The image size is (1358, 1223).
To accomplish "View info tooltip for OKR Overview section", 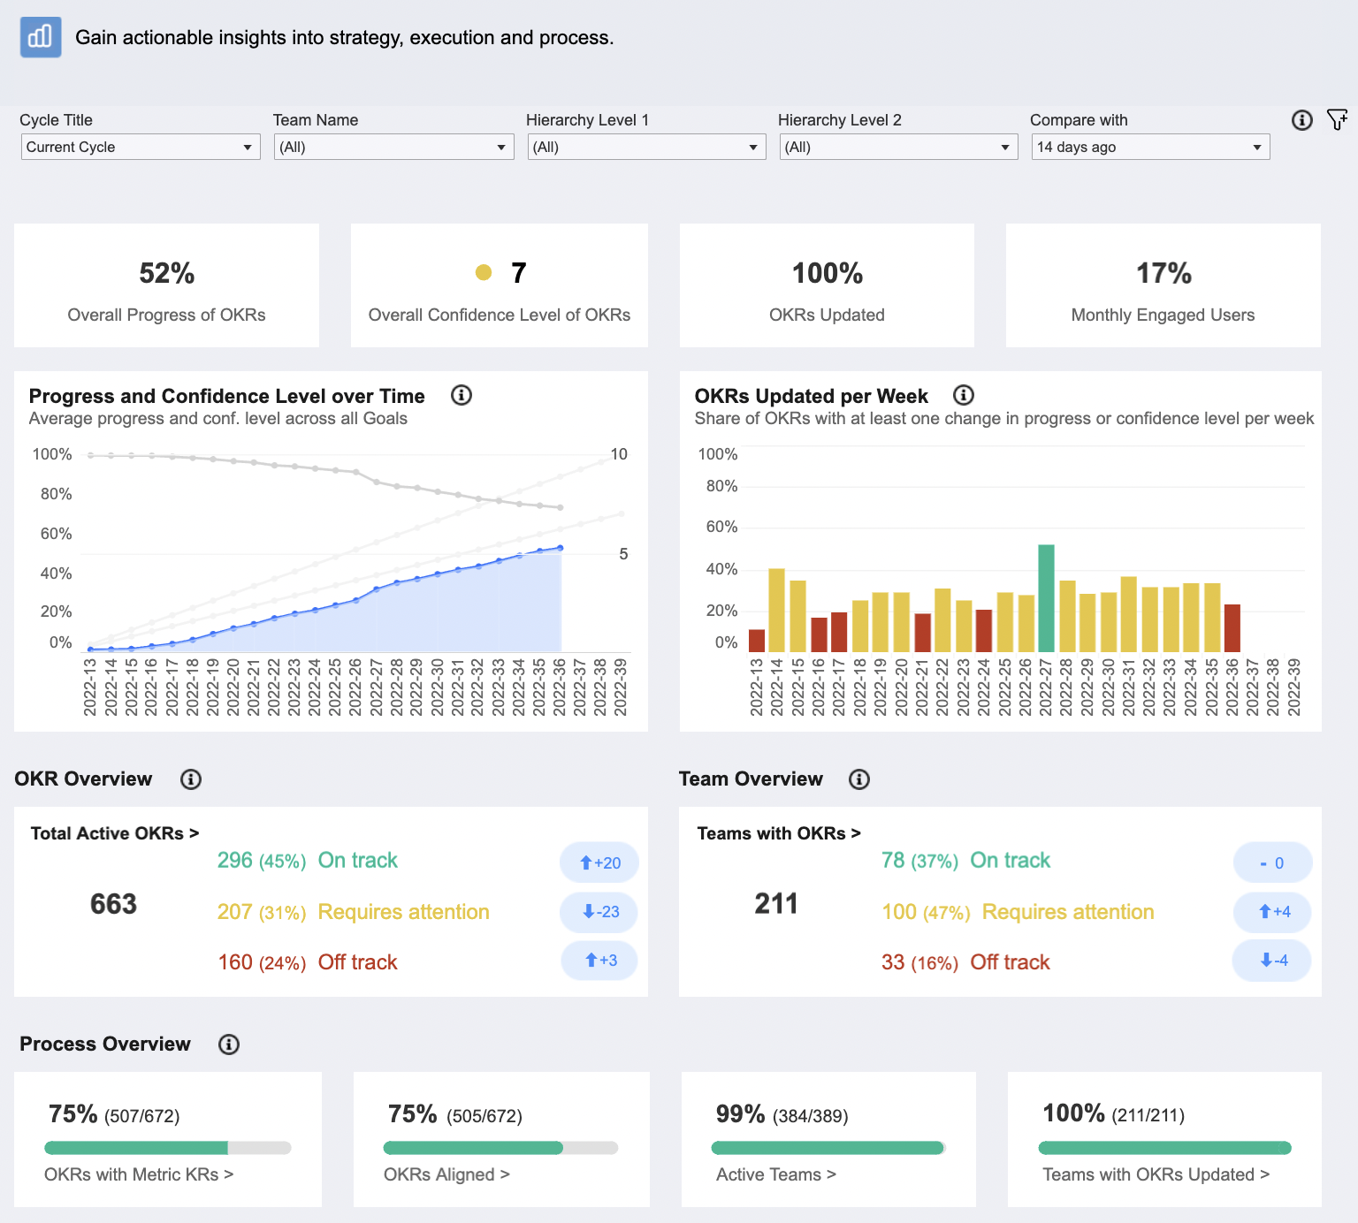I will (190, 779).
